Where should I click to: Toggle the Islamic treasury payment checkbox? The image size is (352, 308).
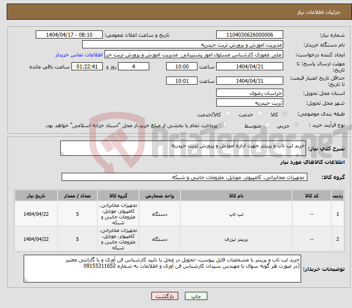coord(223,124)
